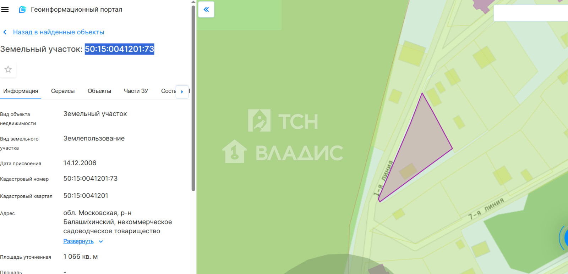This screenshot has width=568, height=274.
Task: Click the 1-я линия street label on map
Action: 383,178
